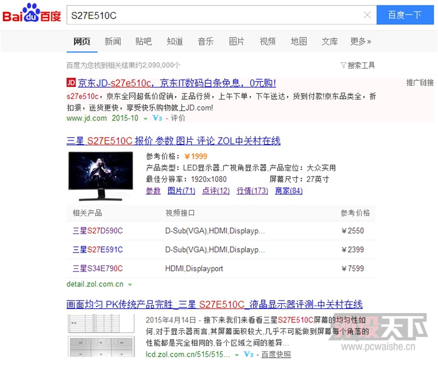This screenshot has height=365, width=438.
Task: Switch to the 地图 tab
Action: click(x=299, y=42)
